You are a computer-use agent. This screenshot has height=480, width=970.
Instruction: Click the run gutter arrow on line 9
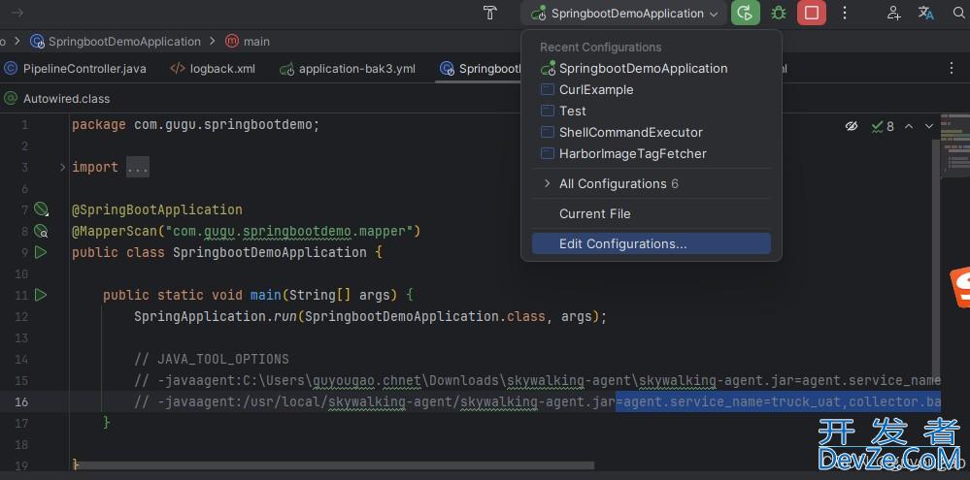(41, 252)
